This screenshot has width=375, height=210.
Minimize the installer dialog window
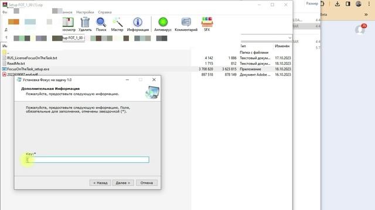[x=128, y=80]
